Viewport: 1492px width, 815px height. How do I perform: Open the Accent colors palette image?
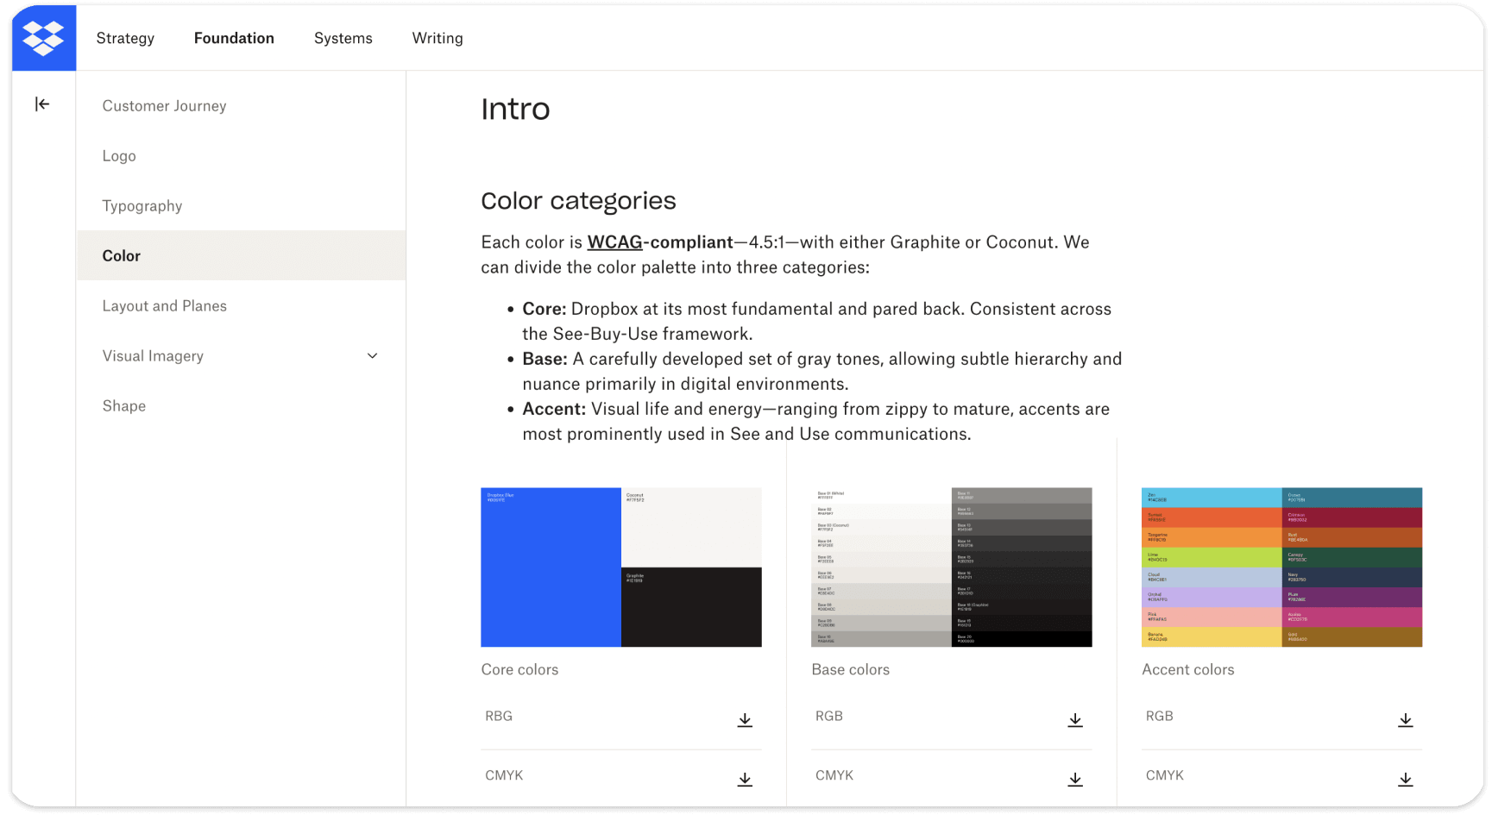(1281, 567)
